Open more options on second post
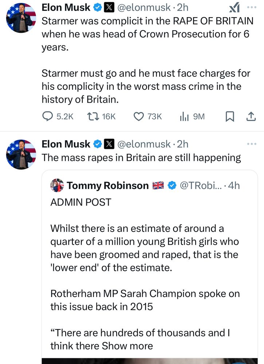The height and width of the screenshot is (364, 264). pyautogui.click(x=251, y=144)
